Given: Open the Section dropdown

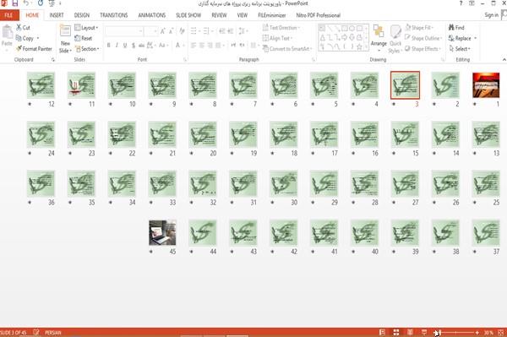Looking at the screenshot, I should coord(87,49).
